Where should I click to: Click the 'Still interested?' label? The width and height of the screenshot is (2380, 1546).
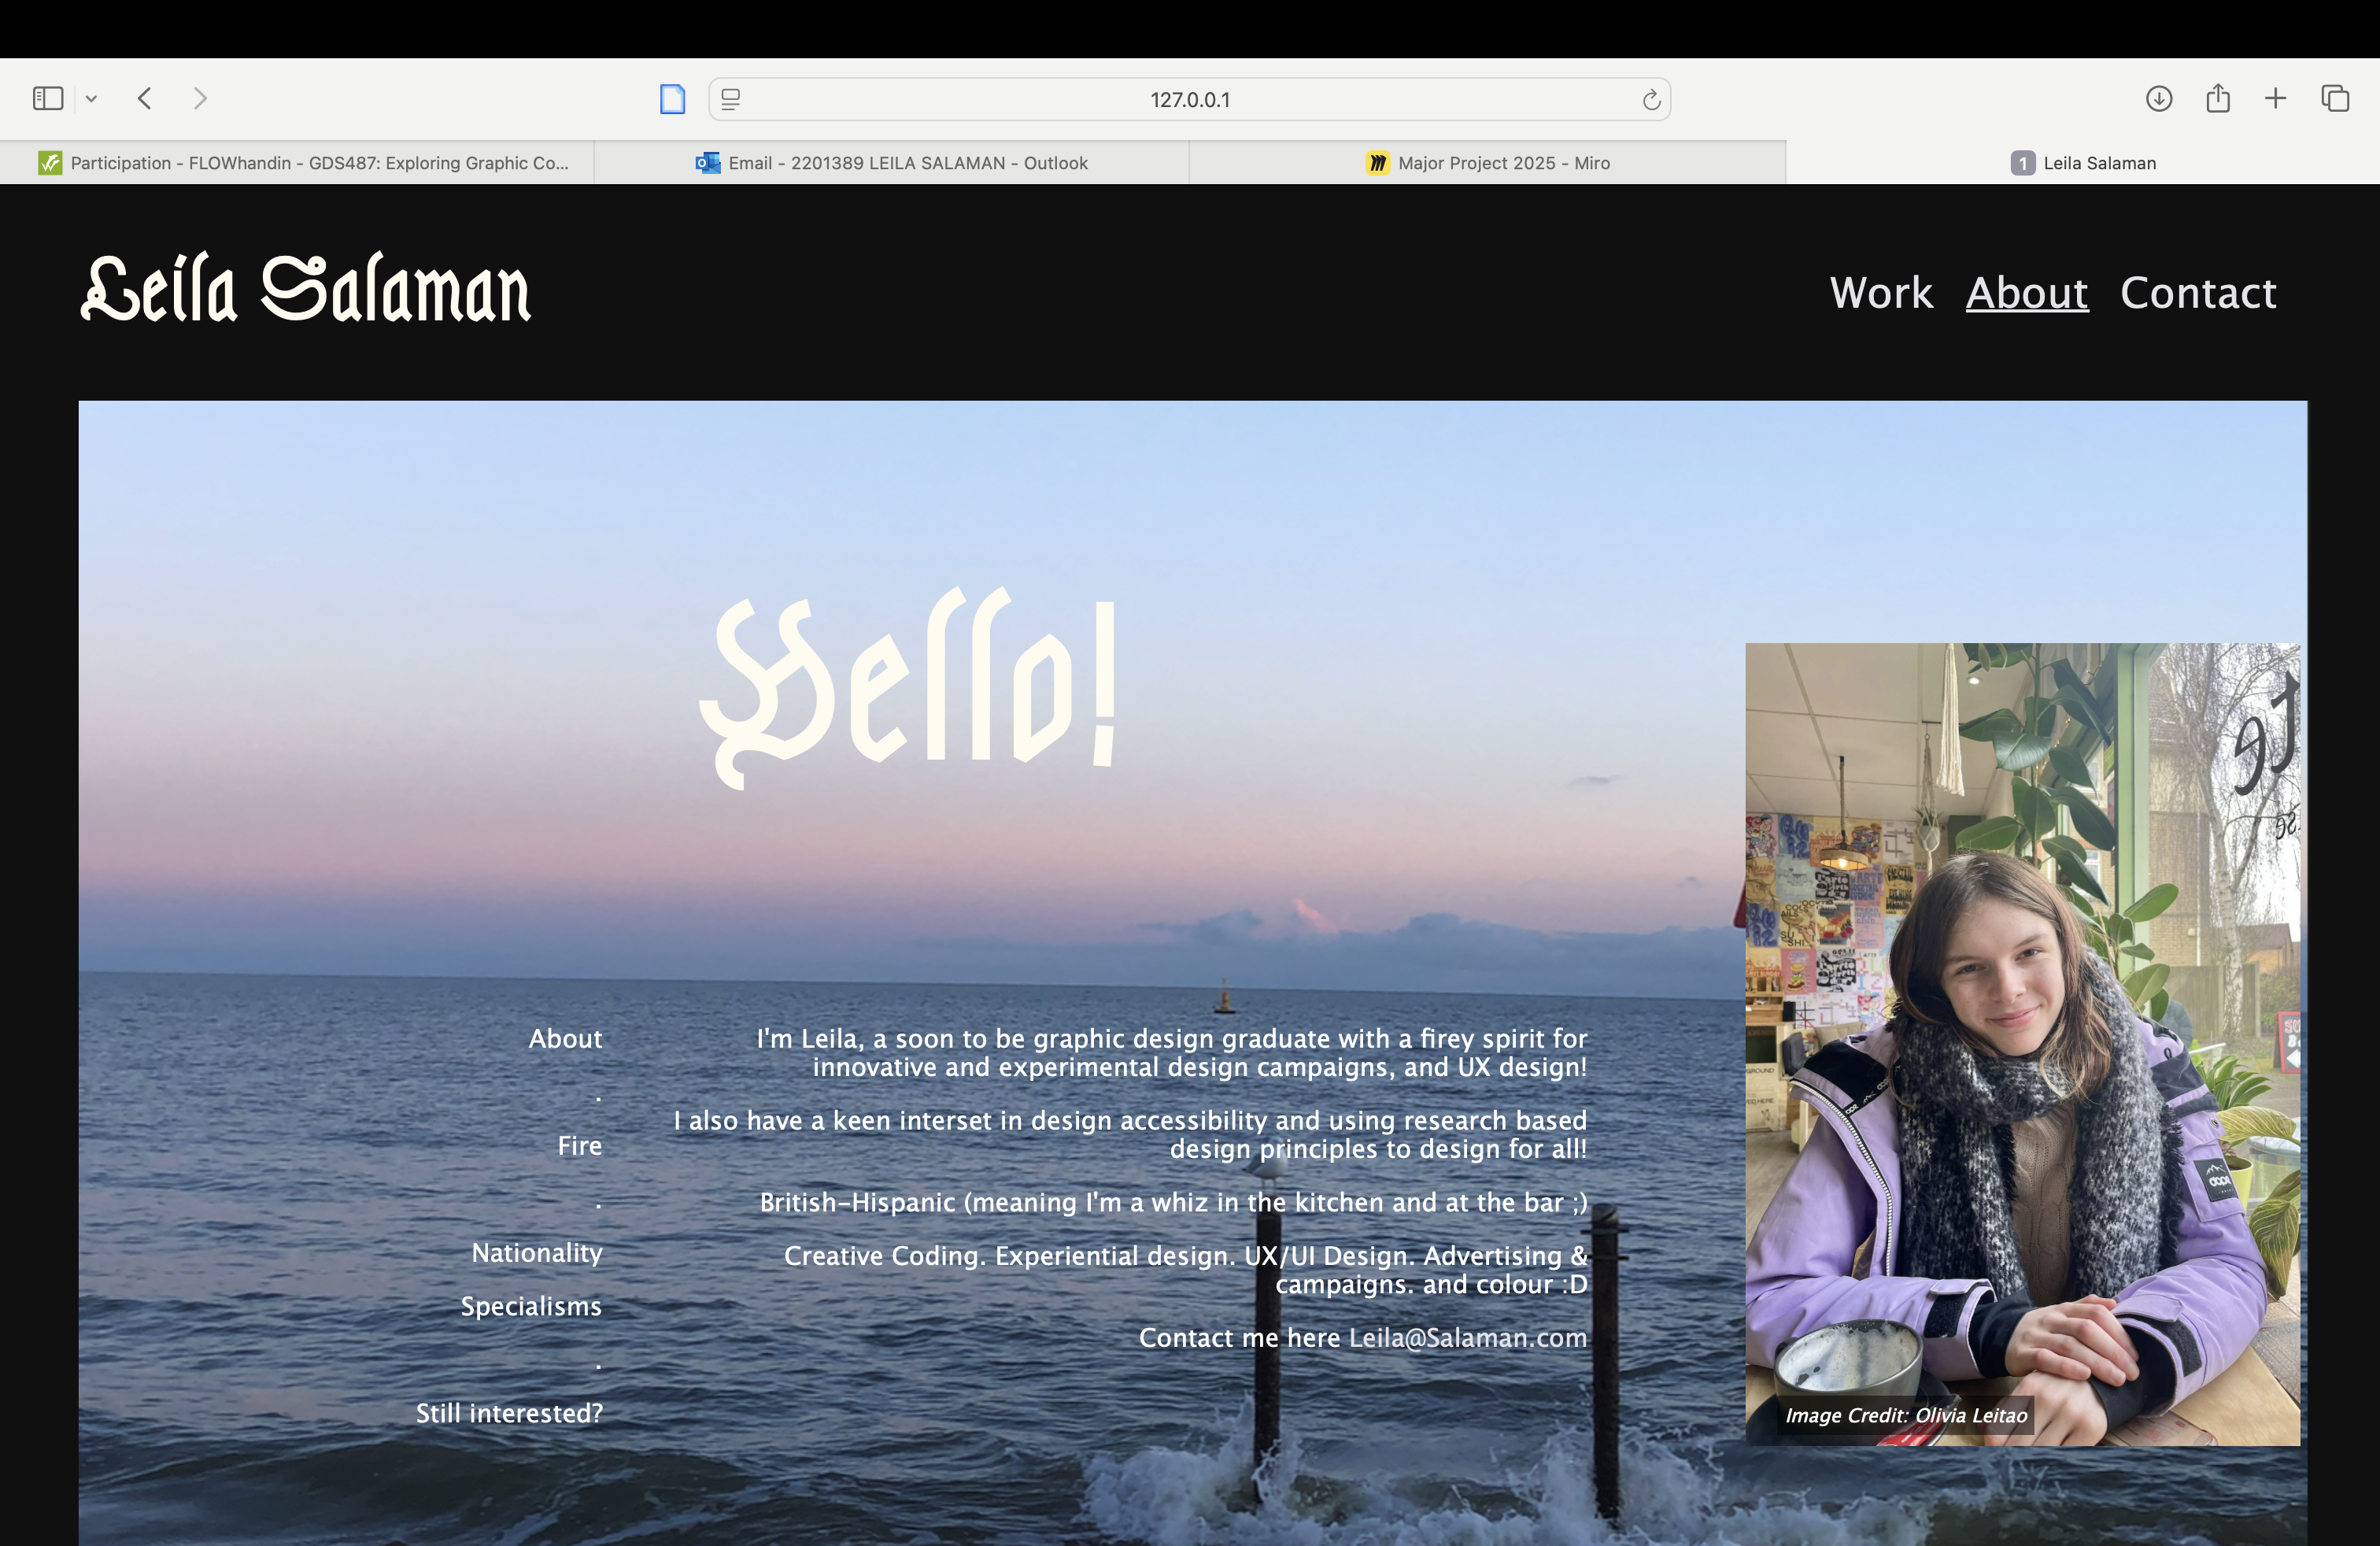[x=509, y=1413]
